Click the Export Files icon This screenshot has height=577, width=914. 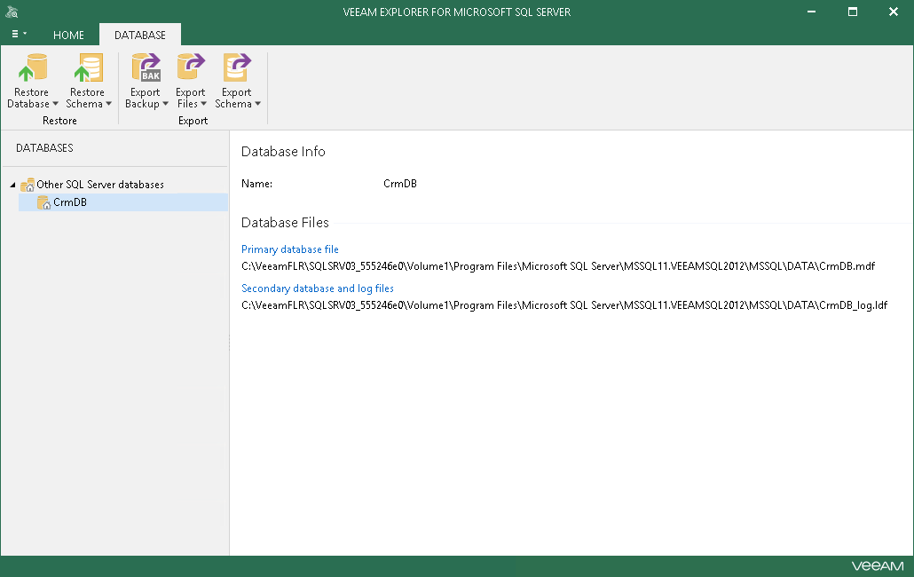click(191, 67)
